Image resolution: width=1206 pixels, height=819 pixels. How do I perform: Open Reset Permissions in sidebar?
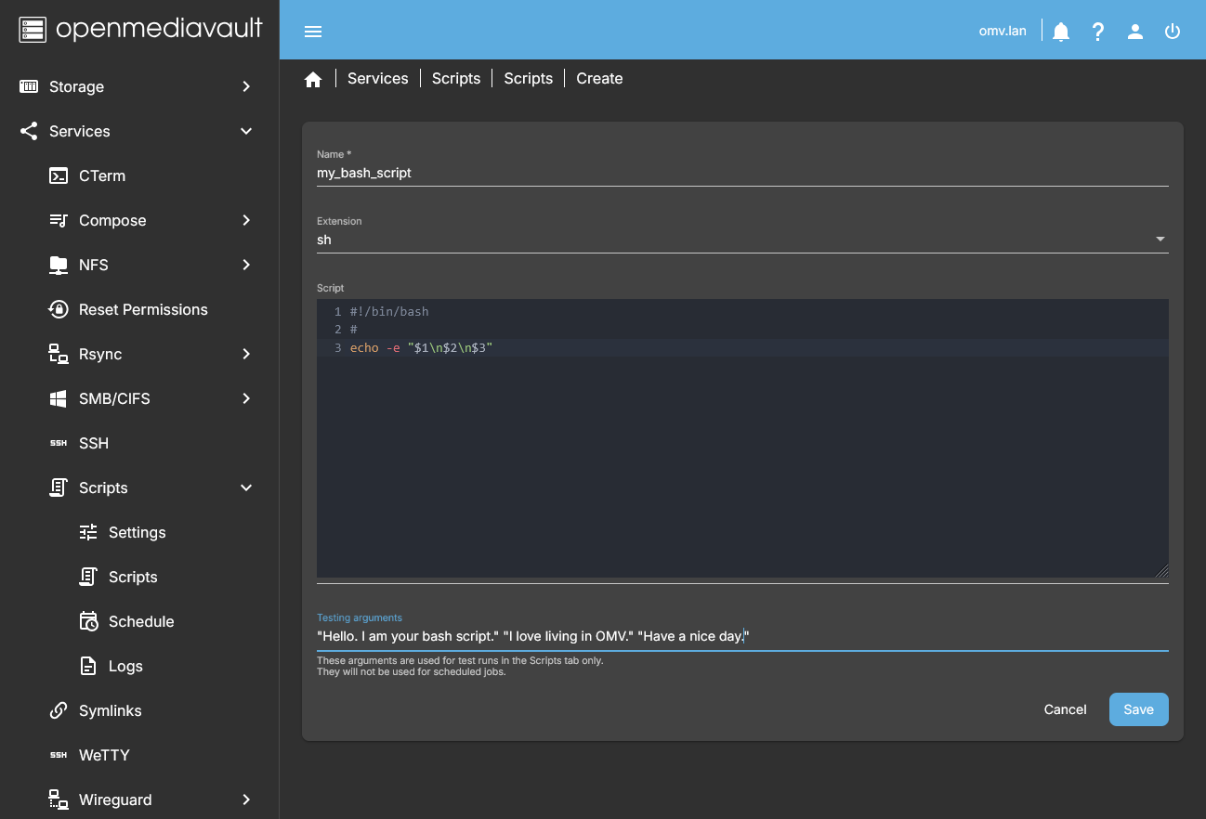tap(143, 309)
